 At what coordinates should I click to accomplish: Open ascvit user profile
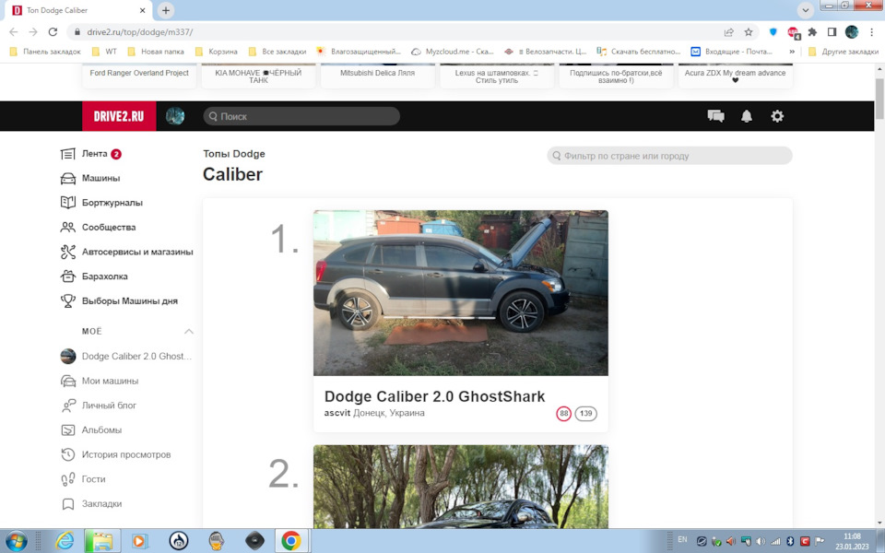click(x=337, y=413)
